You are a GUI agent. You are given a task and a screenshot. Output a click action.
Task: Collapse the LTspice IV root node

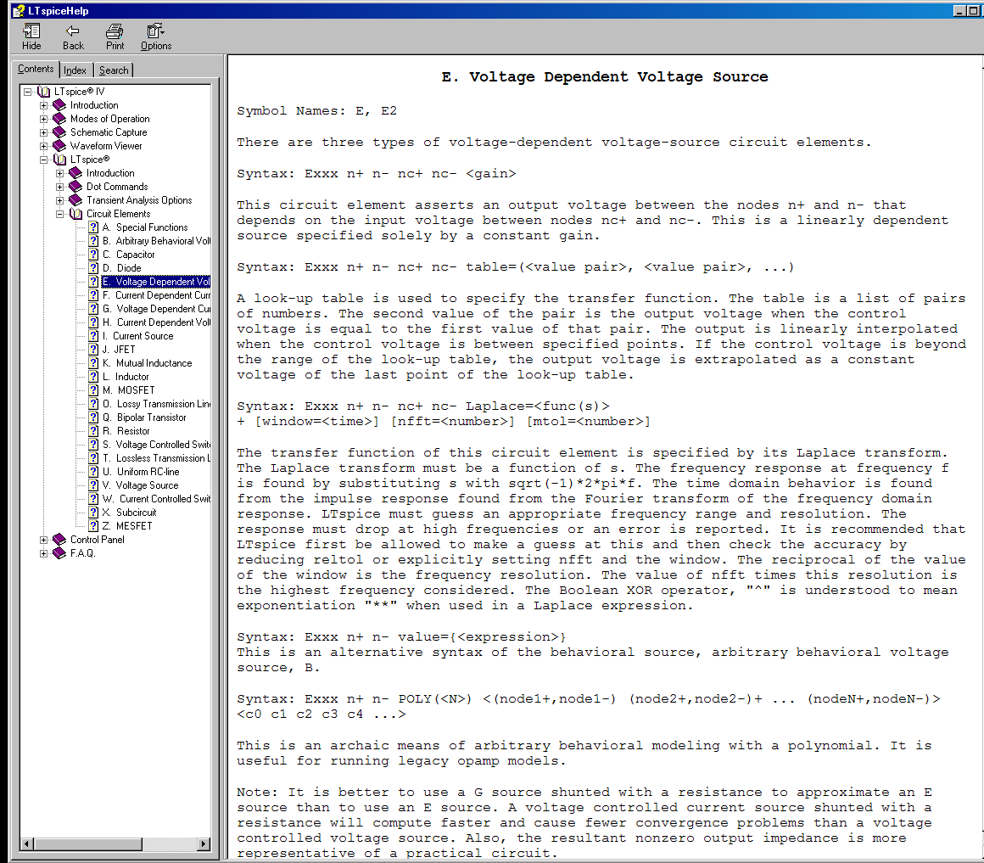point(28,92)
